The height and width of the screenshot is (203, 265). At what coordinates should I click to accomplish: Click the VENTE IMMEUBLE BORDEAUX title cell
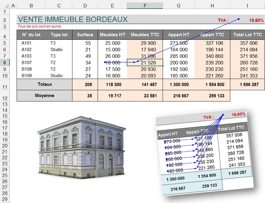[x=73, y=20]
